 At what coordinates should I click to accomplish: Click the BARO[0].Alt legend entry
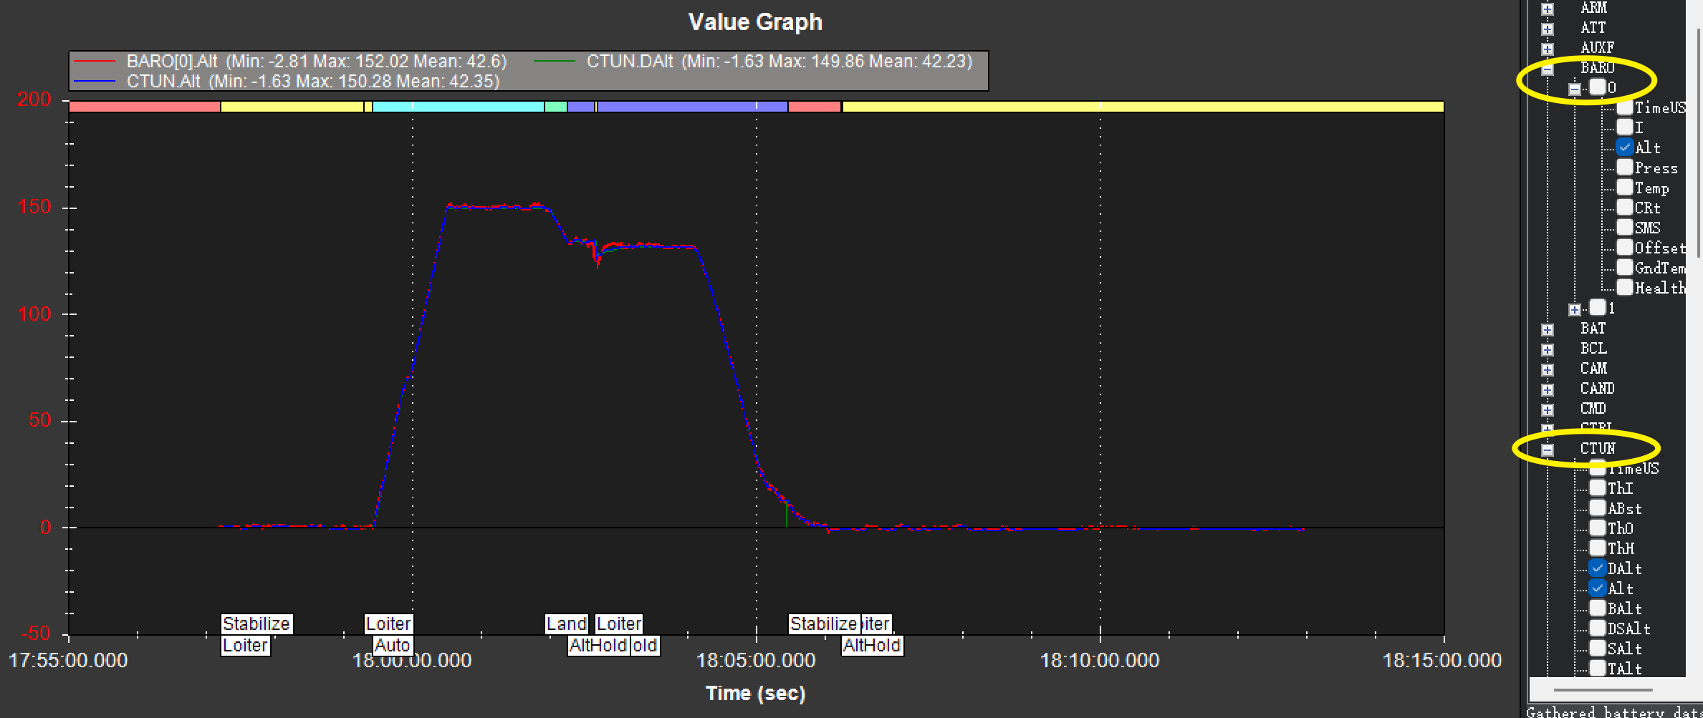pos(315,62)
